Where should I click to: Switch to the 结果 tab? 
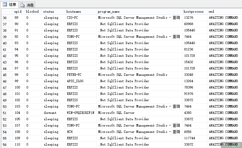coord(10,5)
